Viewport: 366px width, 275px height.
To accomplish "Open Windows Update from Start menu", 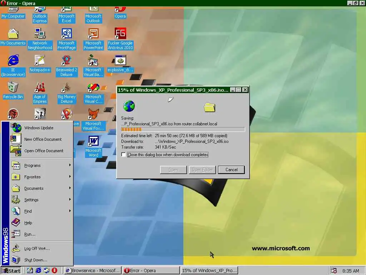I will [41, 128].
